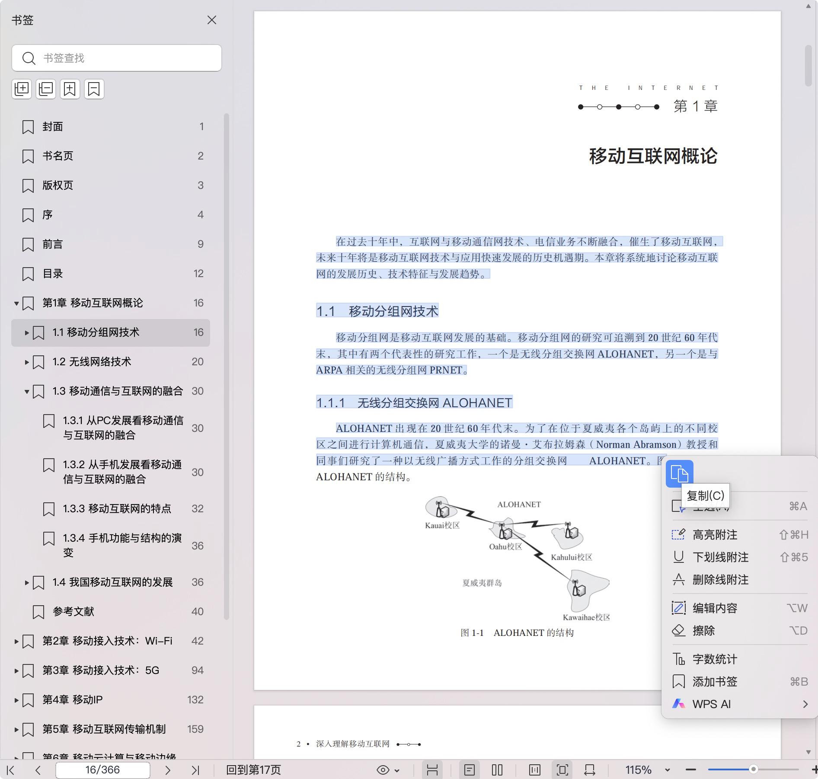The width and height of the screenshot is (818, 779).
Task: Click the blue copy icon in context menu
Action: pyautogui.click(x=679, y=474)
